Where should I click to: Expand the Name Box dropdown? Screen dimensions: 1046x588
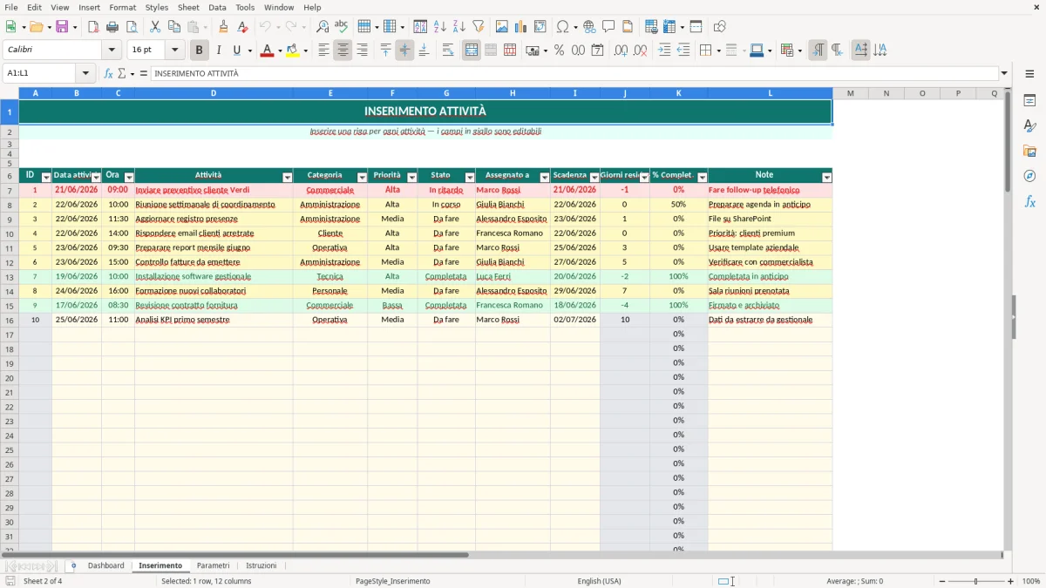(x=85, y=74)
